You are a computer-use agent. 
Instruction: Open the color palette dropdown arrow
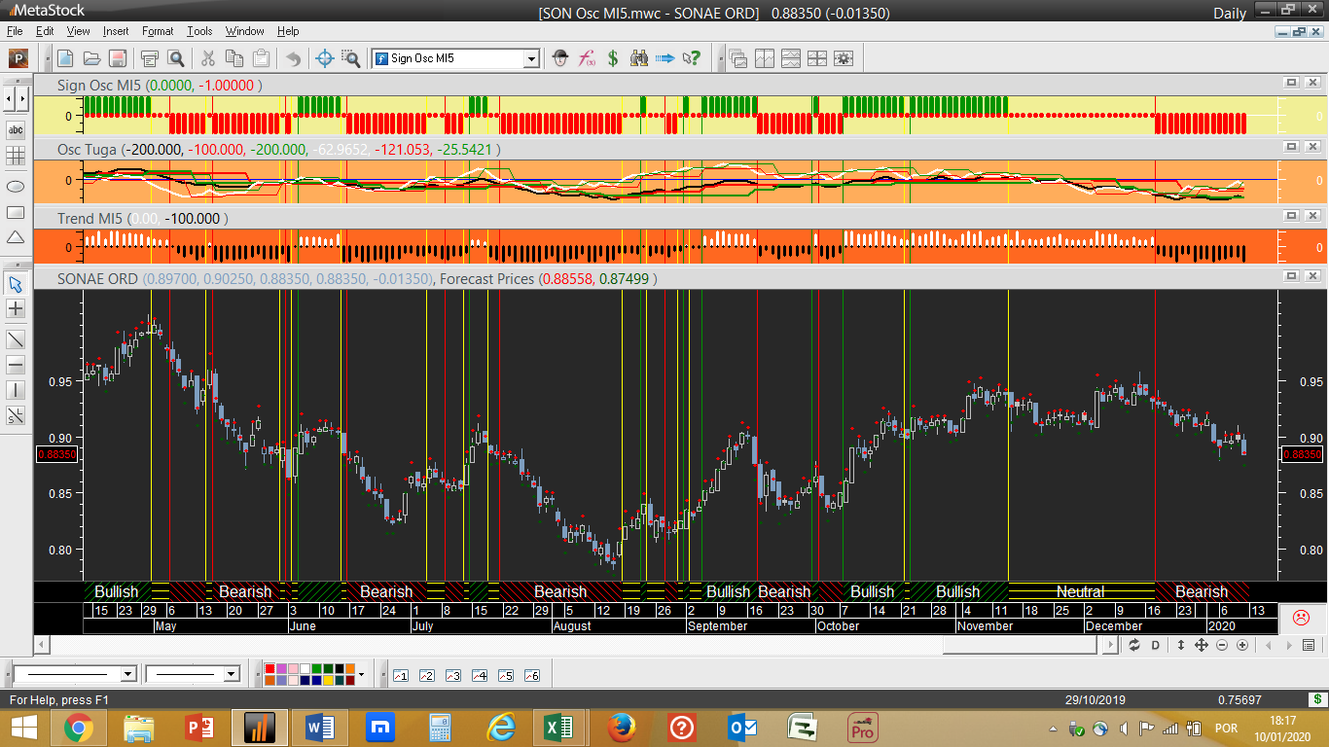point(361,674)
